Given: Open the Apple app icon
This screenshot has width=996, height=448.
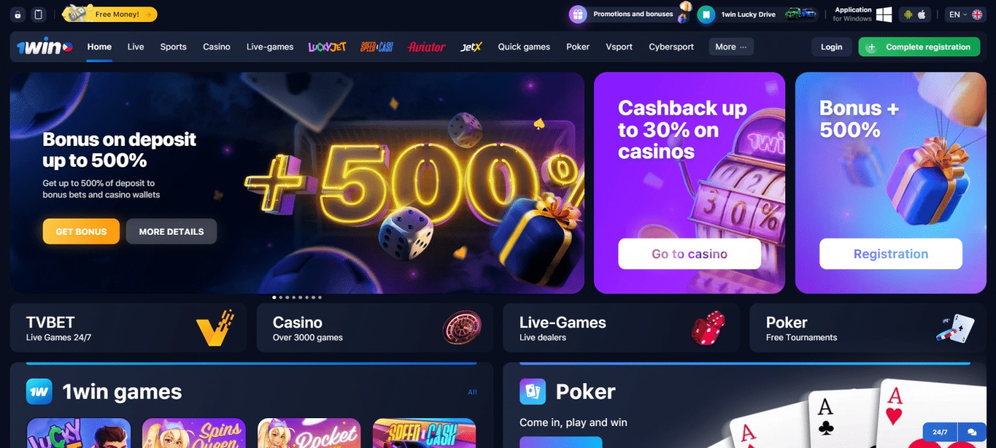Looking at the screenshot, I should pos(921,14).
